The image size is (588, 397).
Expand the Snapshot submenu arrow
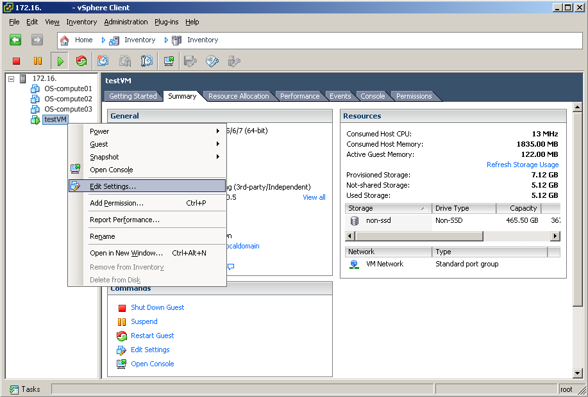[218, 156]
